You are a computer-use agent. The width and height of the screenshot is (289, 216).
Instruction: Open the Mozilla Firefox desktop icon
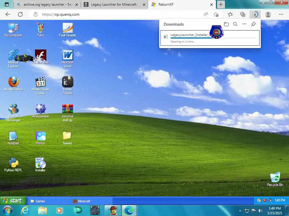click(x=13, y=84)
